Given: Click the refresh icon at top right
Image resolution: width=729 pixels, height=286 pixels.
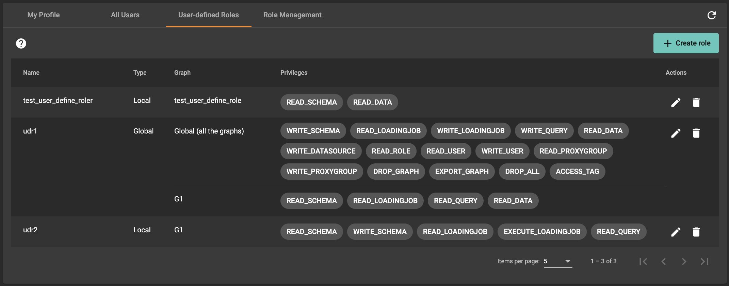Looking at the screenshot, I should point(711,15).
